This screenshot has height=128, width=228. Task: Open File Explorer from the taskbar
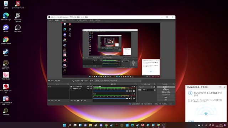(x=90, y=125)
